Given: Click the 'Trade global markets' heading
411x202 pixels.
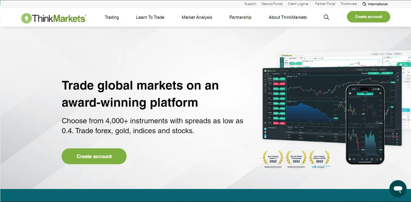Looking at the screenshot, I should [x=140, y=94].
